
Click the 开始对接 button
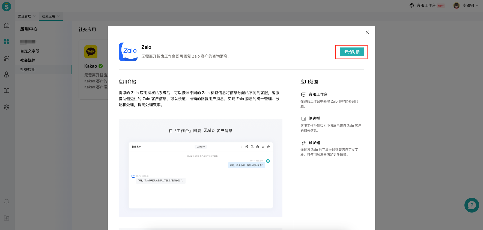(x=352, y=52)
